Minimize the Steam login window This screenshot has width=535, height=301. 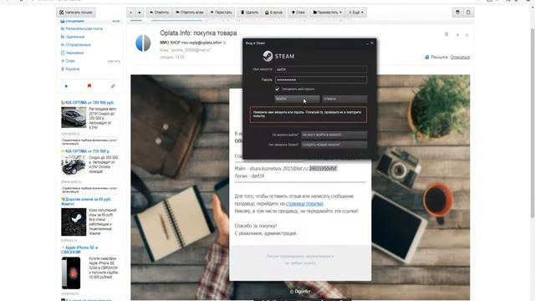pyautogui.click(x=367, y=43)
